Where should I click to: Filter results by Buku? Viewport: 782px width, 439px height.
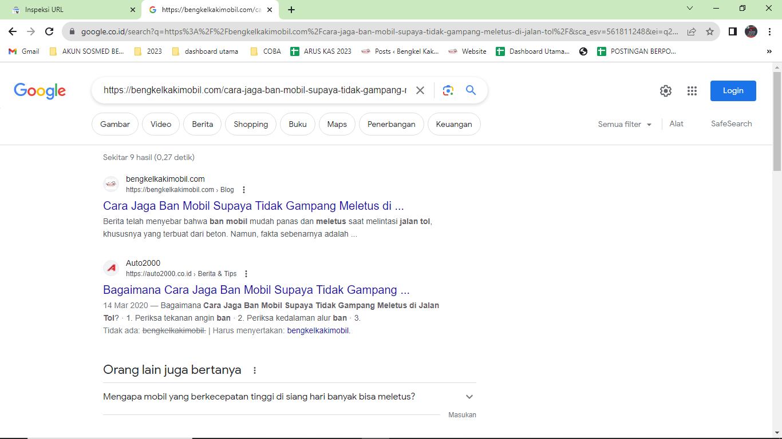tap(298, 124)
